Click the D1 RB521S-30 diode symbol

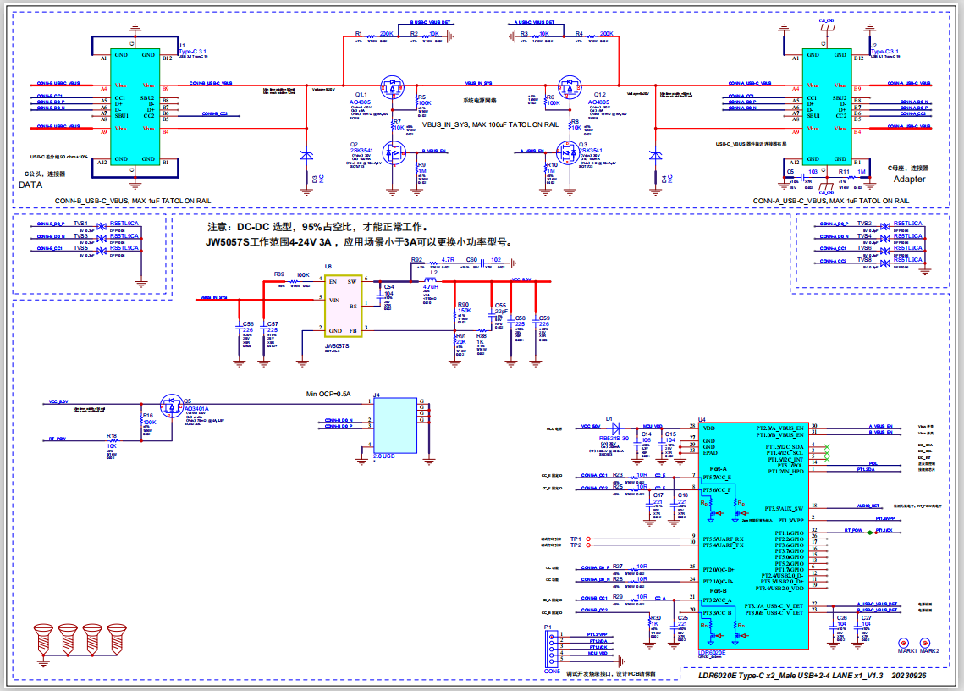click(614, 427)
